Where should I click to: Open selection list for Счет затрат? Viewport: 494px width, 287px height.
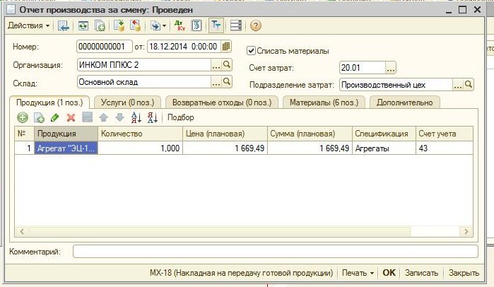pos(390,68)
